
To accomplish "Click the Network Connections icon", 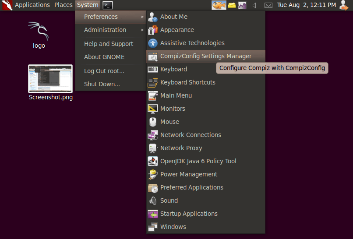I will click(x=153, y=135).
